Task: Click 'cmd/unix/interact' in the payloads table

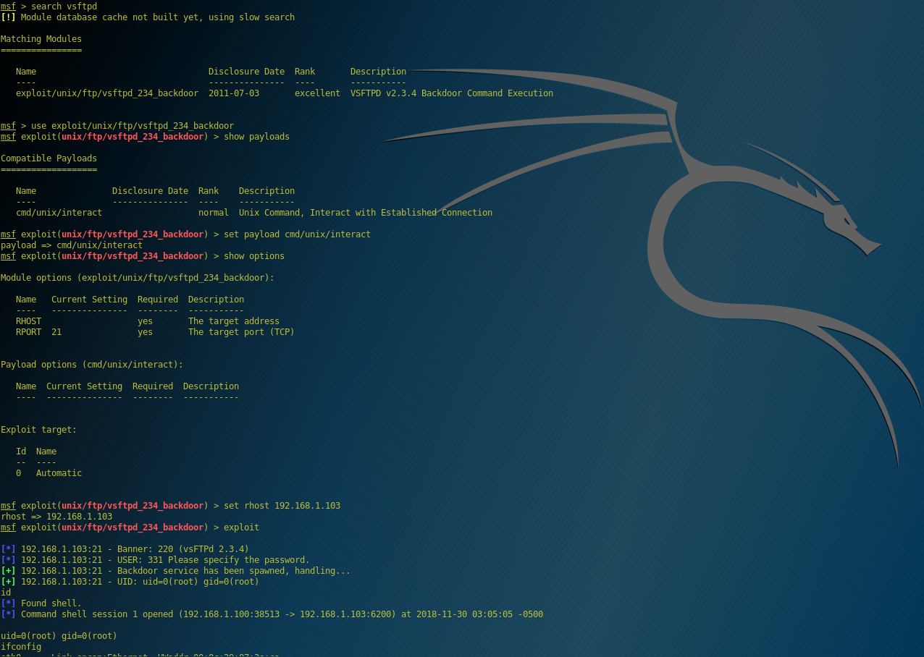Action: click(x=59, y=213)
